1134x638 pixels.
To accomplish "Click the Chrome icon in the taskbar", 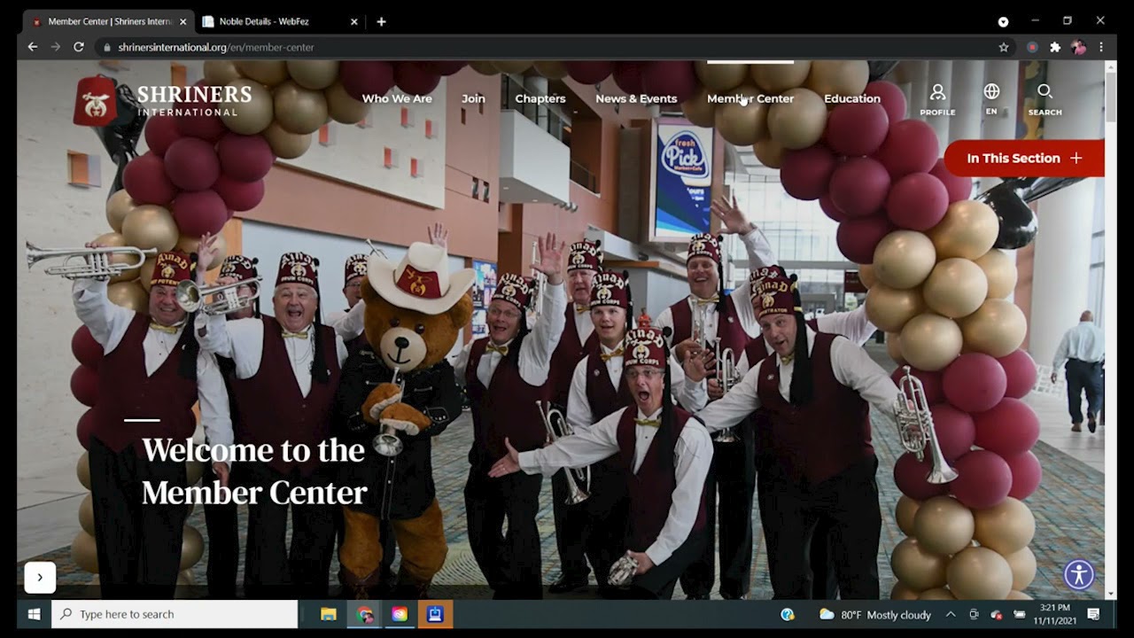I will [364, 614].
